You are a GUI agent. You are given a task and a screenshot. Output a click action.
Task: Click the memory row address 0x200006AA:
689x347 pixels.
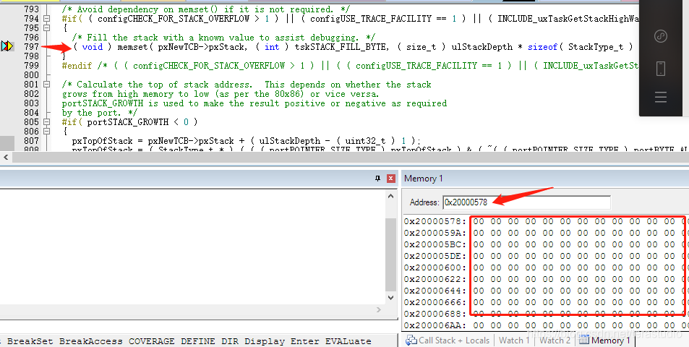pos(435,325)
